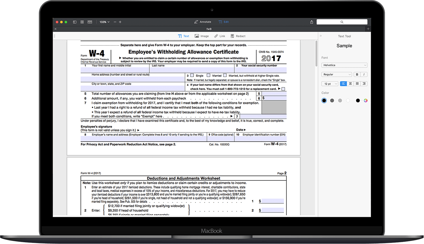
Task: Click the Home address form field
Action: coord(132,79)
